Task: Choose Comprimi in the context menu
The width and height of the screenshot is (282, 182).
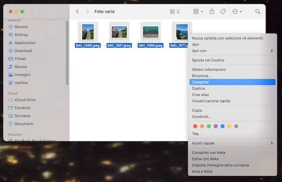Action: point(233,82)
